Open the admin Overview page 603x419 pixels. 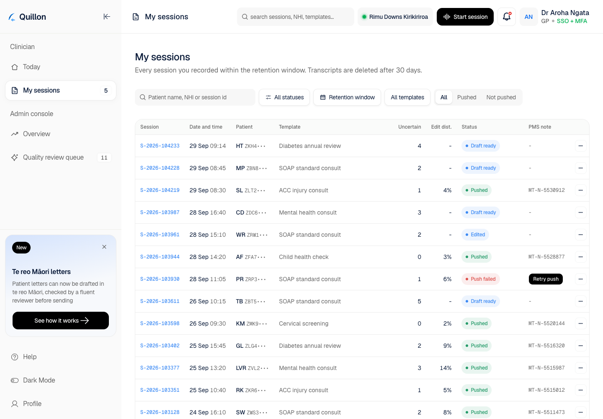(61, 134)
